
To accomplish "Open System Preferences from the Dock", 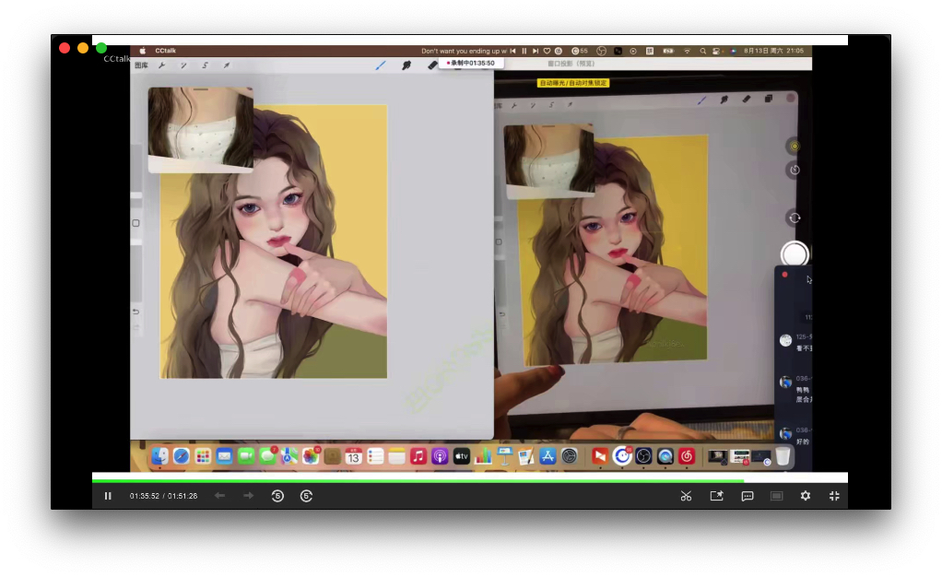I will [x=570, y=457].
